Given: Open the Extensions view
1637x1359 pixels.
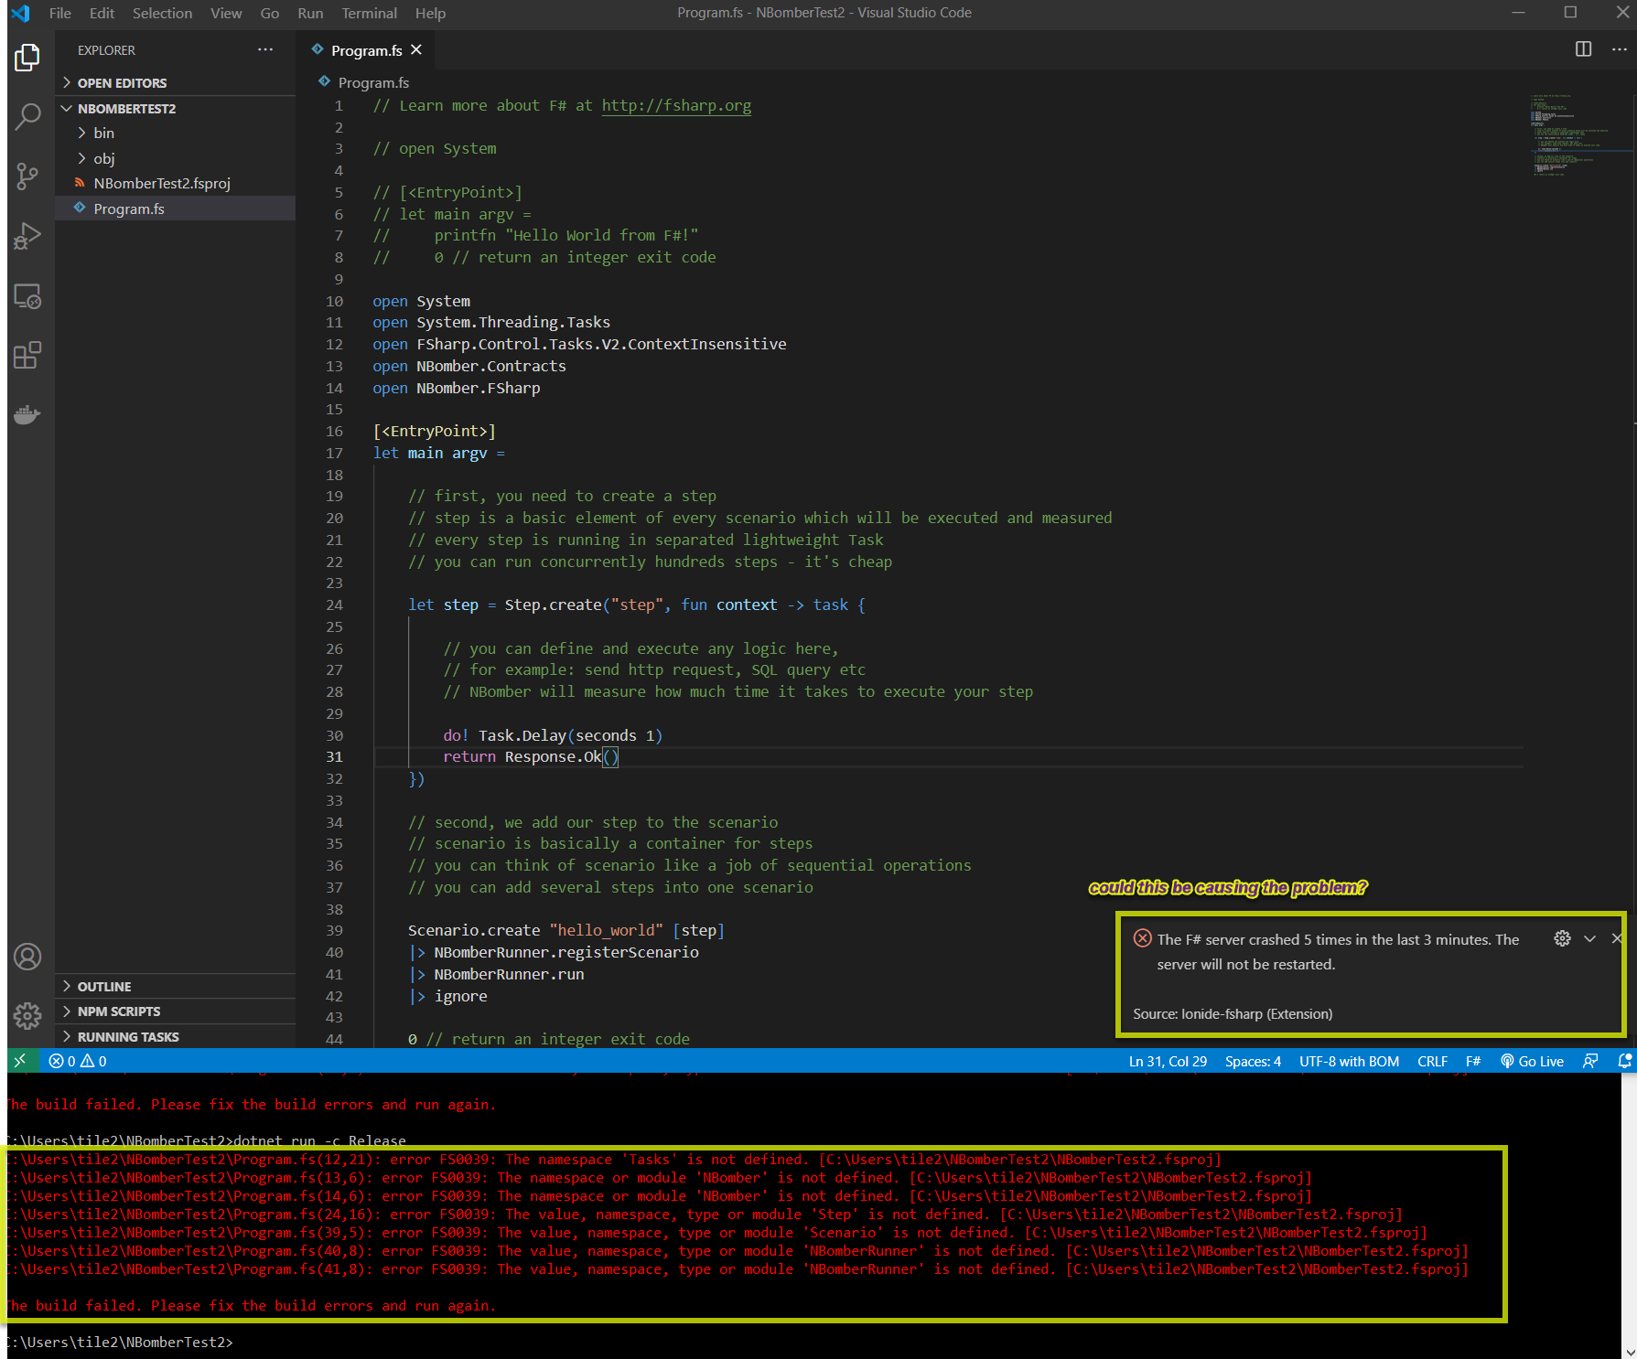Looking at the screenshot, I should [x=27, y=355].
